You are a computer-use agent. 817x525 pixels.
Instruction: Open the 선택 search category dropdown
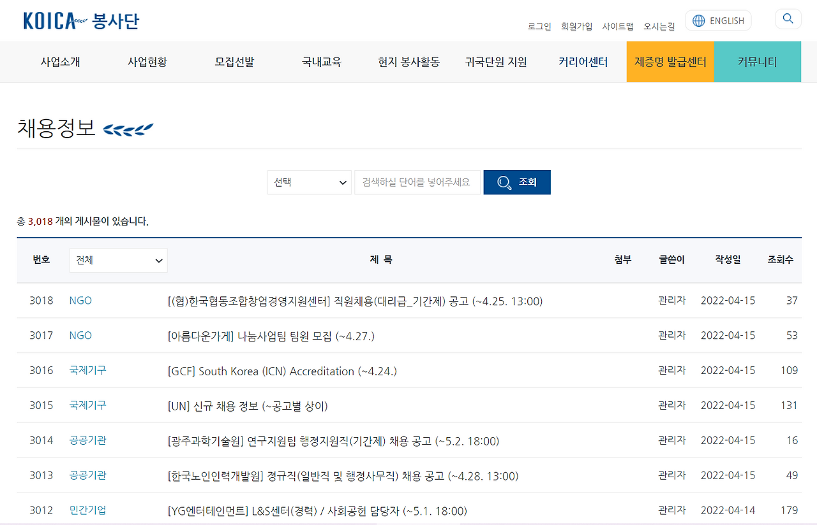pyautogui.click(x=309, y=182)
